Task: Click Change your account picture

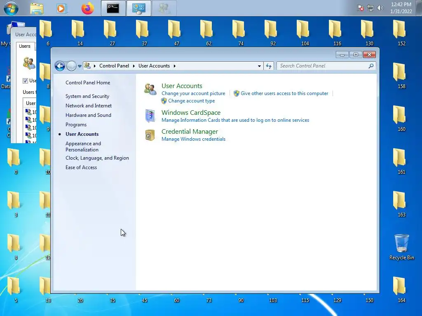Action: click(x=193, y=93)
